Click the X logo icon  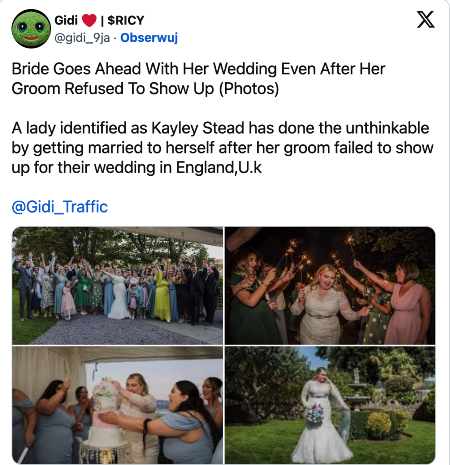[x=425, y=20]
